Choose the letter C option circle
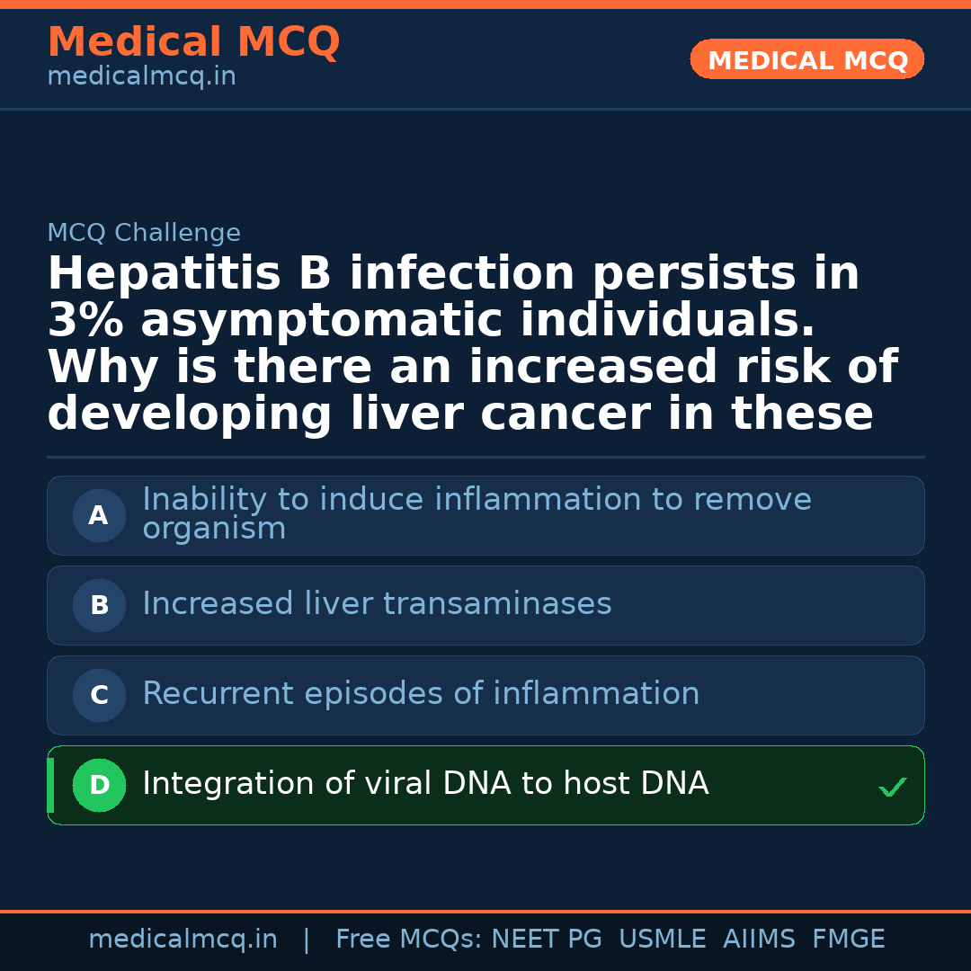The image size is (971, 971). pyautogui.click(x=99, y=696)
